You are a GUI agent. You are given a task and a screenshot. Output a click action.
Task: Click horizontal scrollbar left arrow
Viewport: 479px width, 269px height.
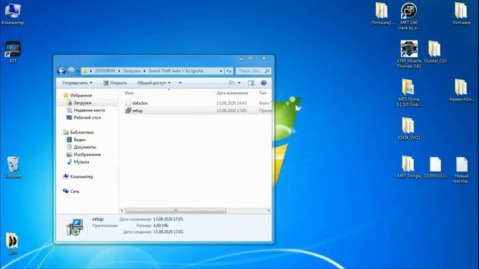(121, 211)
